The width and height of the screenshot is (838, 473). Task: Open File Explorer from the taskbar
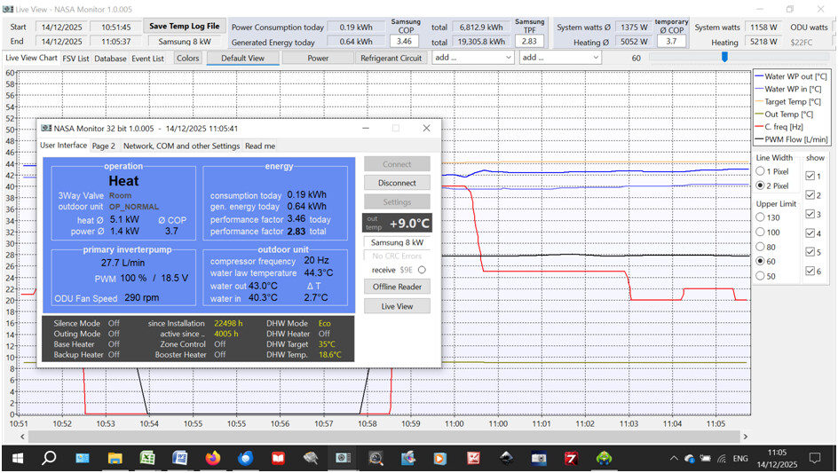pyautogui.click(x=115, y=458)
